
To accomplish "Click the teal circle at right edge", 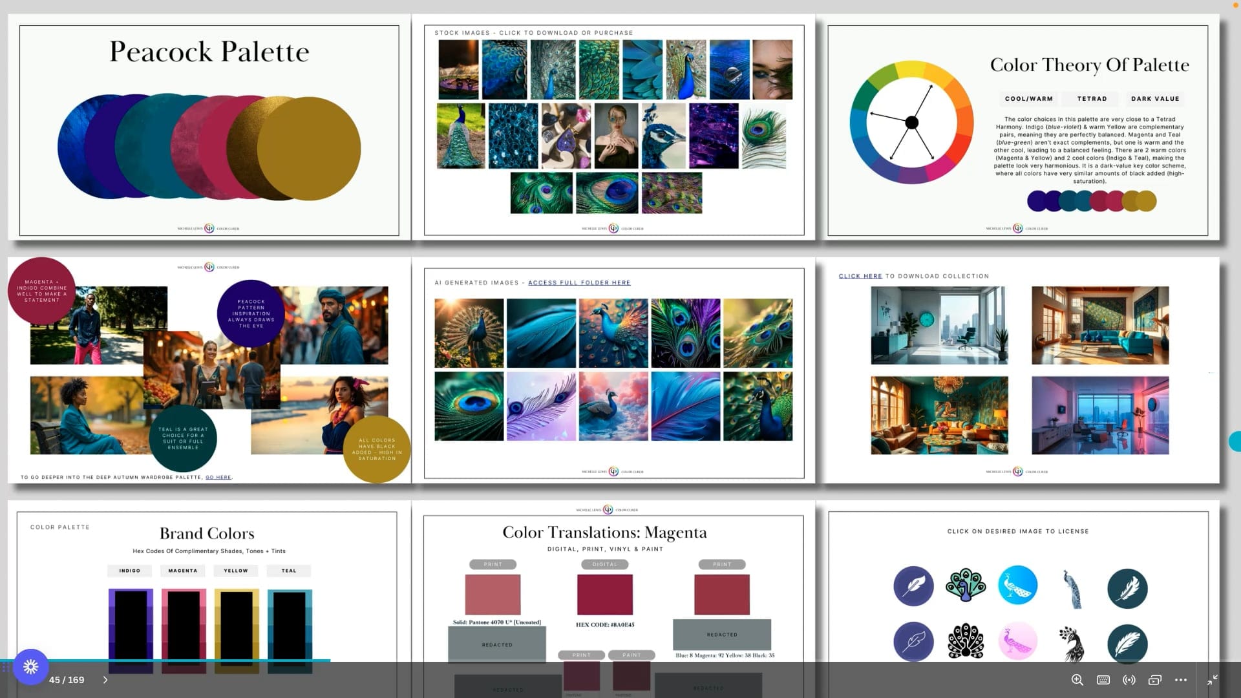I will pos(1235,441).
